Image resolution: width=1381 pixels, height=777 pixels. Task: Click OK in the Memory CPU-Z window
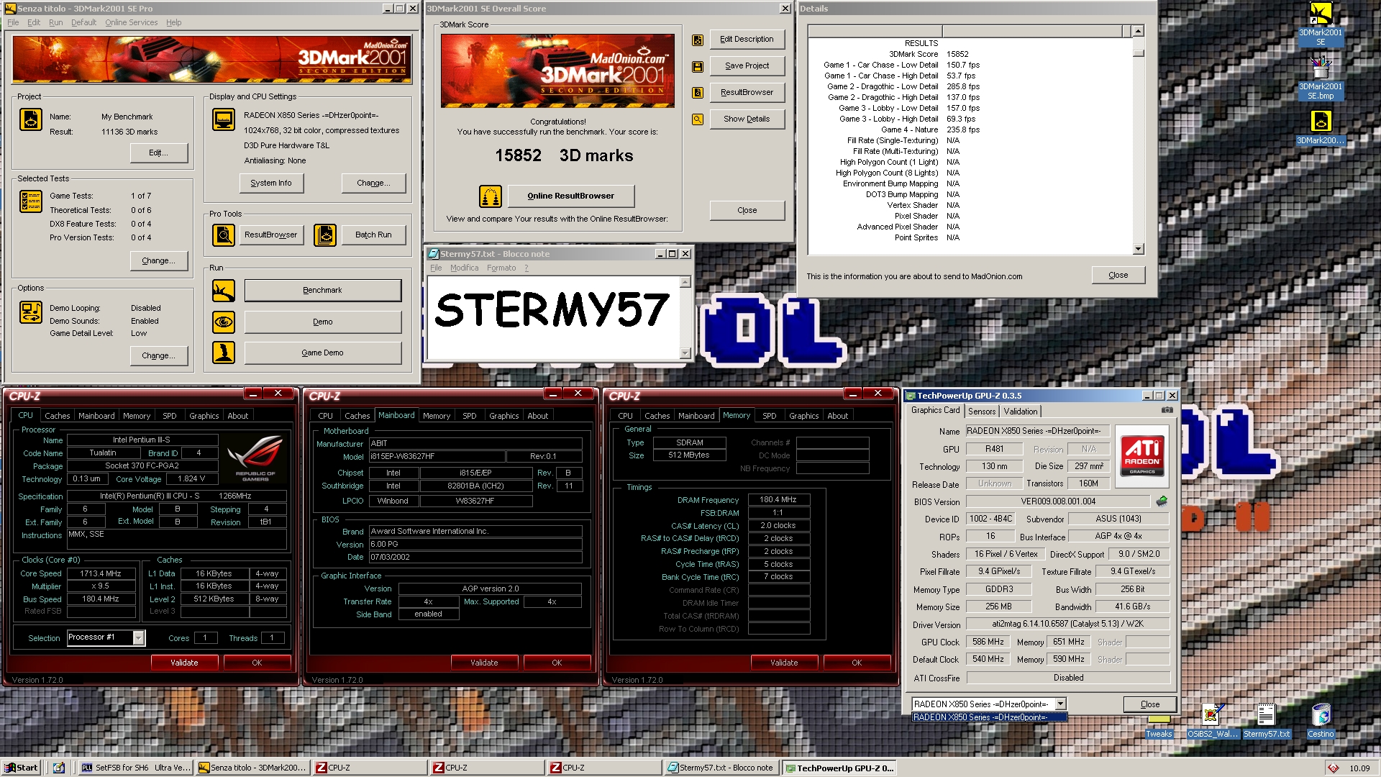[x=857, y=663]
